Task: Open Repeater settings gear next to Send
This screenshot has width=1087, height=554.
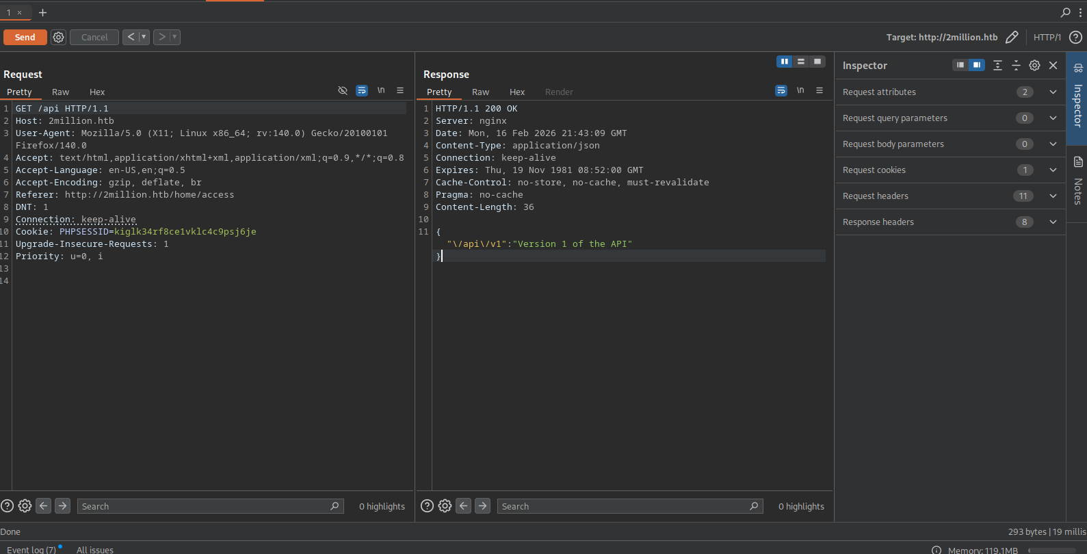Action: click(x=59, y=37)
